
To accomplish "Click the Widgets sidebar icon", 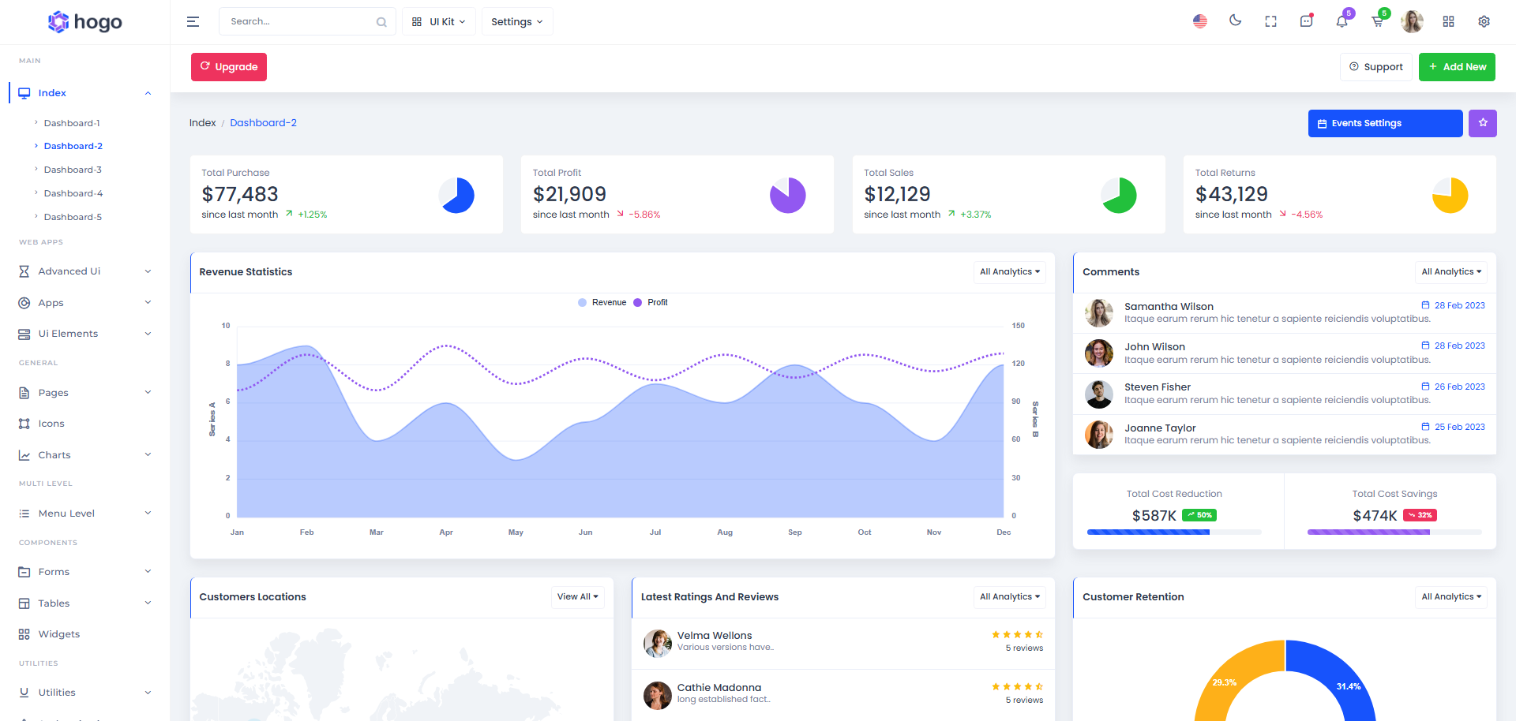I will tap(24, 634).
